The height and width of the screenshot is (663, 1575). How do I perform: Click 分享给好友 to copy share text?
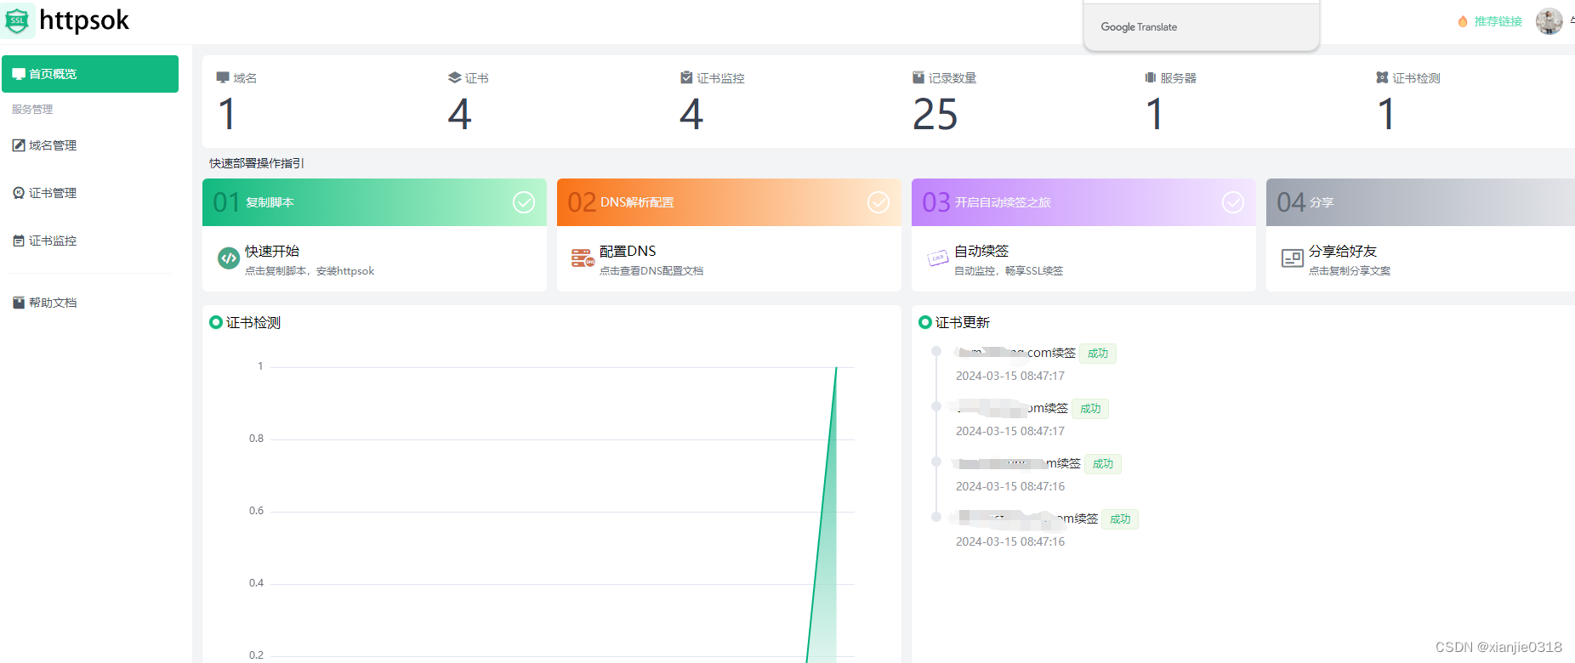click(1343, 251)
